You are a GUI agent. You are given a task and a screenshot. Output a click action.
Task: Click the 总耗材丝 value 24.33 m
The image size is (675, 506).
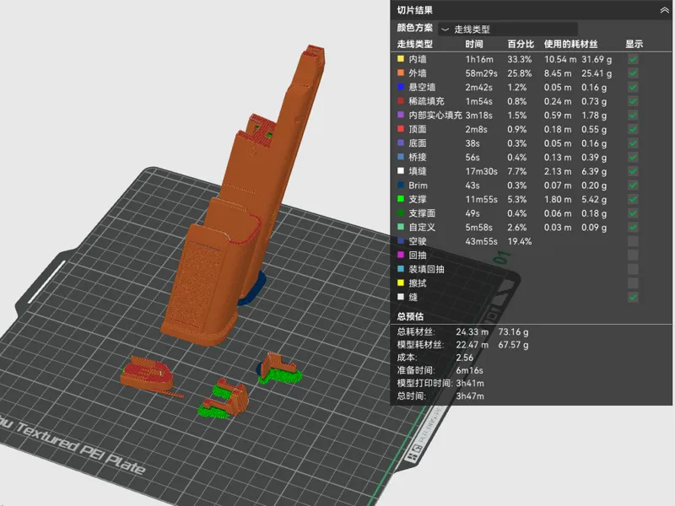(x=472, y=332)
